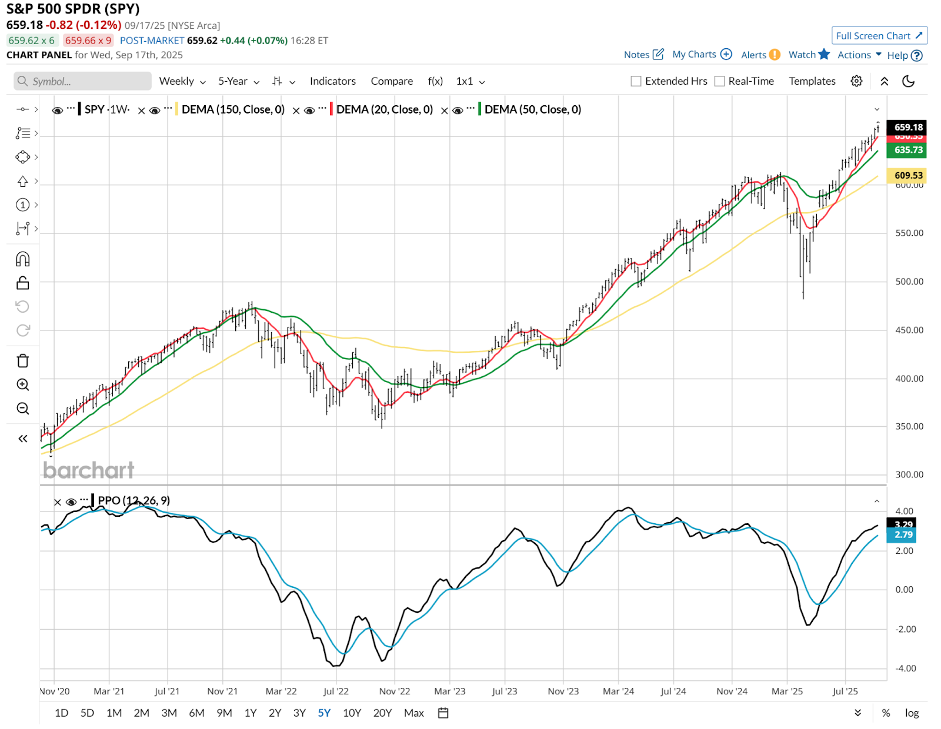
Task: Select the 1Y time range
Action: click(251, 713)
